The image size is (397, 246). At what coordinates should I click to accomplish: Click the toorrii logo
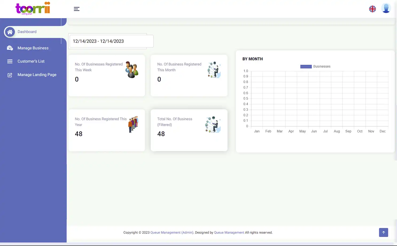(x=33, y=8)
